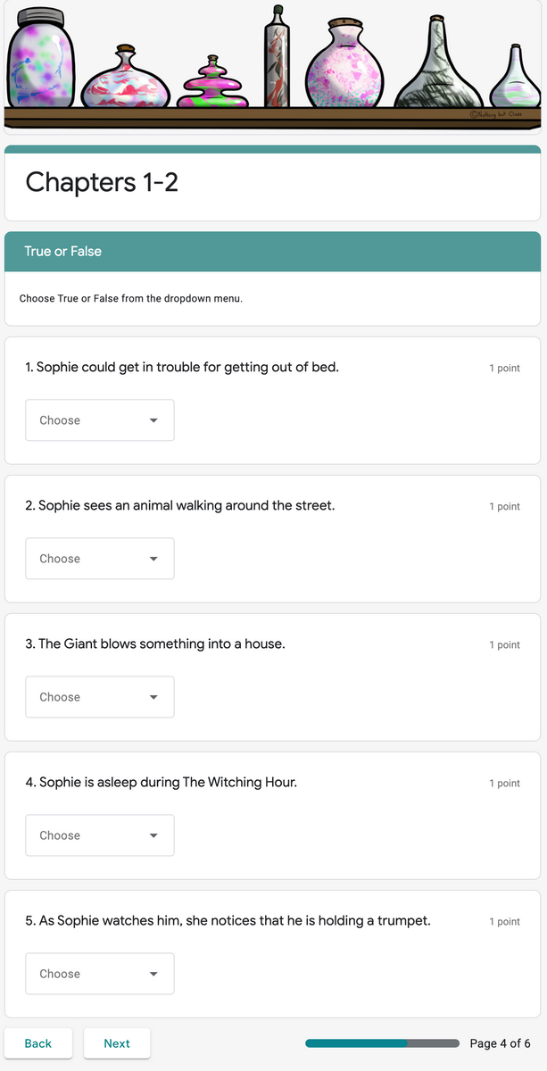Click Next to advance to page 5
The width and height of the screenshot is (547, 1071).
[116, 1042]
